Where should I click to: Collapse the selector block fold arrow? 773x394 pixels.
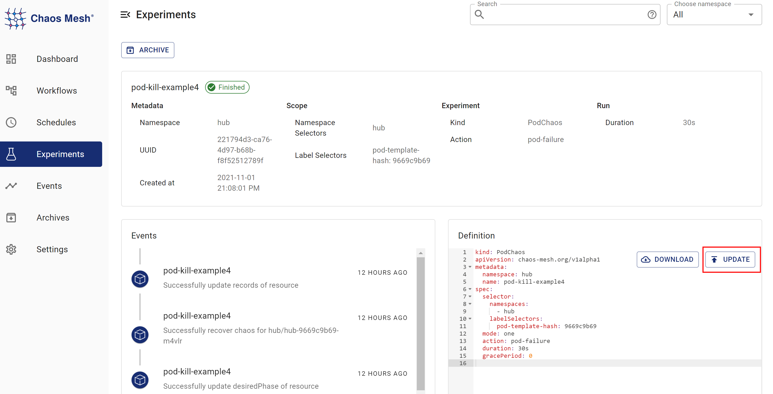470,296
